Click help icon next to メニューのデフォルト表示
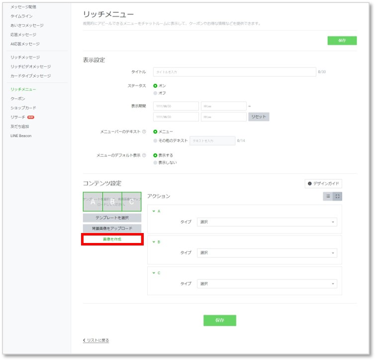376x361 pixels. (x=144, y=155)
